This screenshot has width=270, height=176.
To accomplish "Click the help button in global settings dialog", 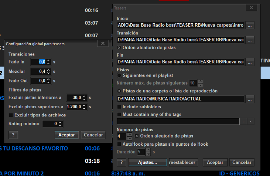I will 13,135.
